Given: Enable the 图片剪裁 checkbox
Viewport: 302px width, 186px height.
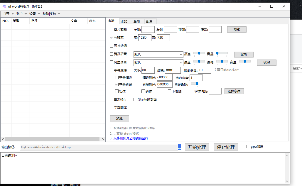Looking at the screenshot, I should (111, 29).
